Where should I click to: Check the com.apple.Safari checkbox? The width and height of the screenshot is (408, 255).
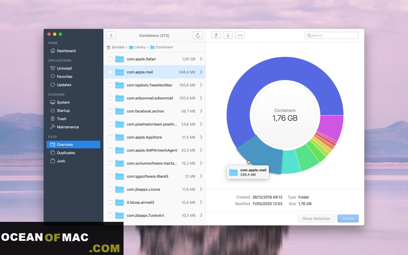(110, 59)
